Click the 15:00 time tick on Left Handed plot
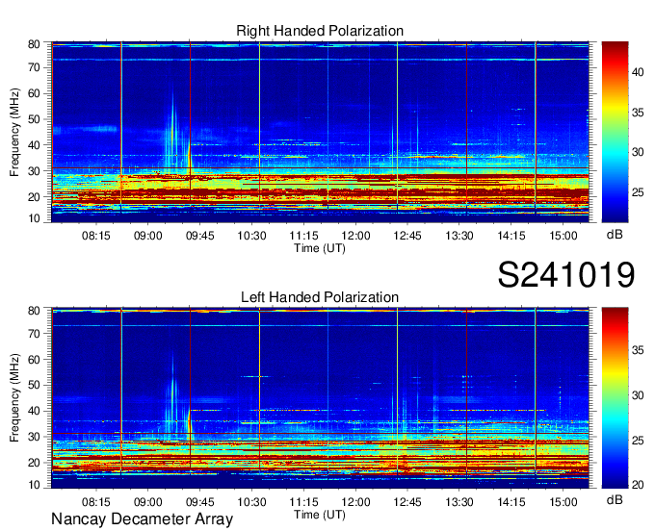The width and height of the screenshot is (655, 531). [563, 502]
